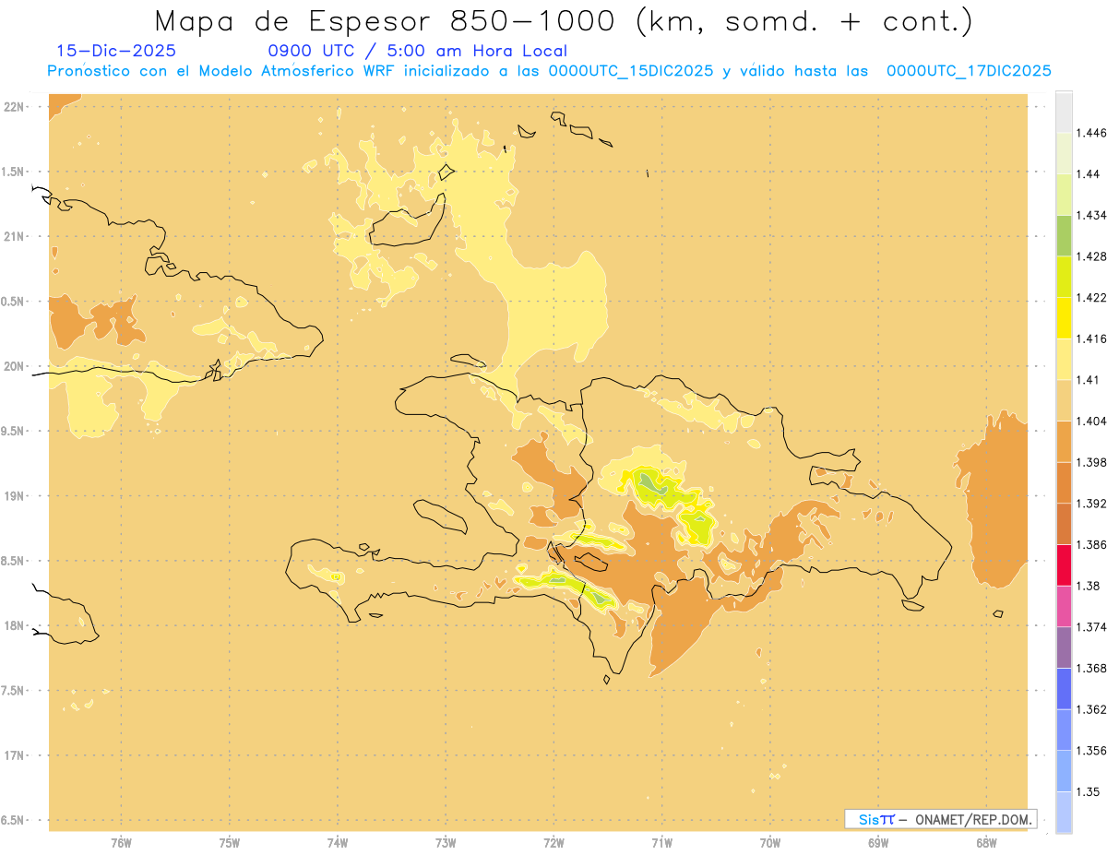Click the purple legend band between 1.368 and 1.374

pyautogui.click(x=1064, y=647)
